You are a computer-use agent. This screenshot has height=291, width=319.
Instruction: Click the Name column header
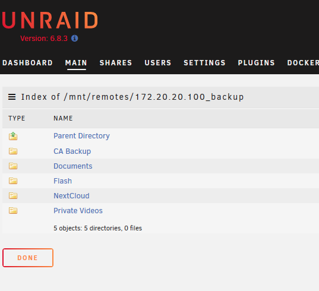pos(63,118)
